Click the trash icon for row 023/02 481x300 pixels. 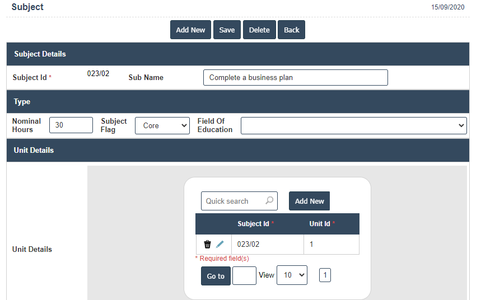coord(207,245)
